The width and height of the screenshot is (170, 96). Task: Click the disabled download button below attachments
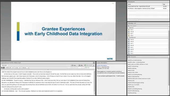[133, 20]
